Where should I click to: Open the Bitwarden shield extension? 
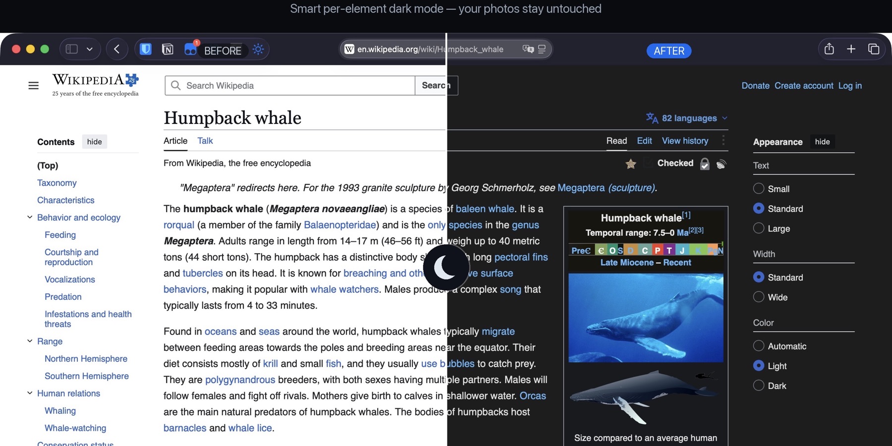pyautogui.click(x=146, y=49)
